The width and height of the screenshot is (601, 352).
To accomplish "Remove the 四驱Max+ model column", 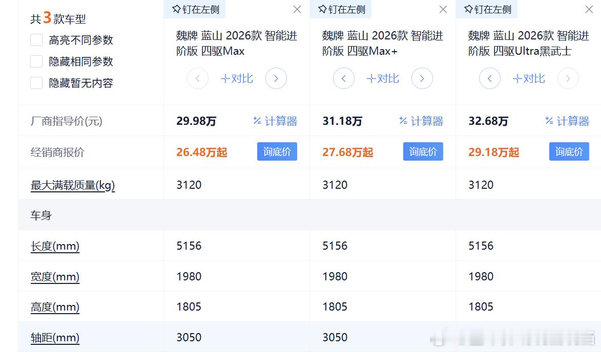I will 443,9.
